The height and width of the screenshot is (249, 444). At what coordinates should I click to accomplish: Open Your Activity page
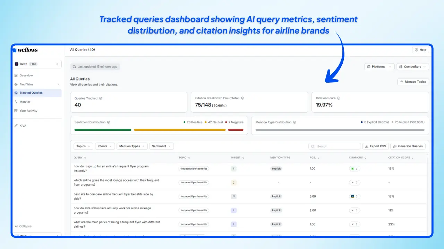click(x=28, y=111)
